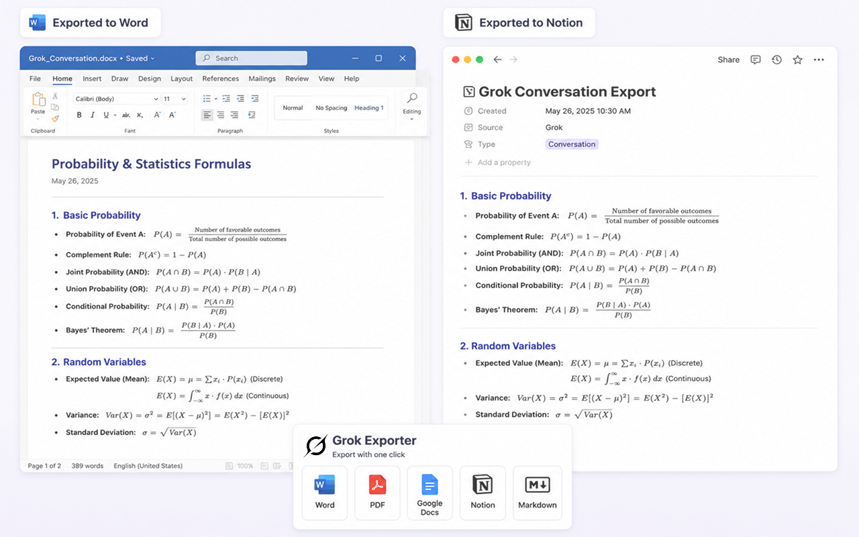Viewport: 859px width, 537px height.
Task: Toggle Italic formatting in Word
Action: pos(92,115)
